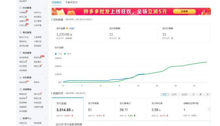Collapse the 售后管理 menu chevron
Image resolution: width=220 pixels, height=126 pixels.
point(45,33)
